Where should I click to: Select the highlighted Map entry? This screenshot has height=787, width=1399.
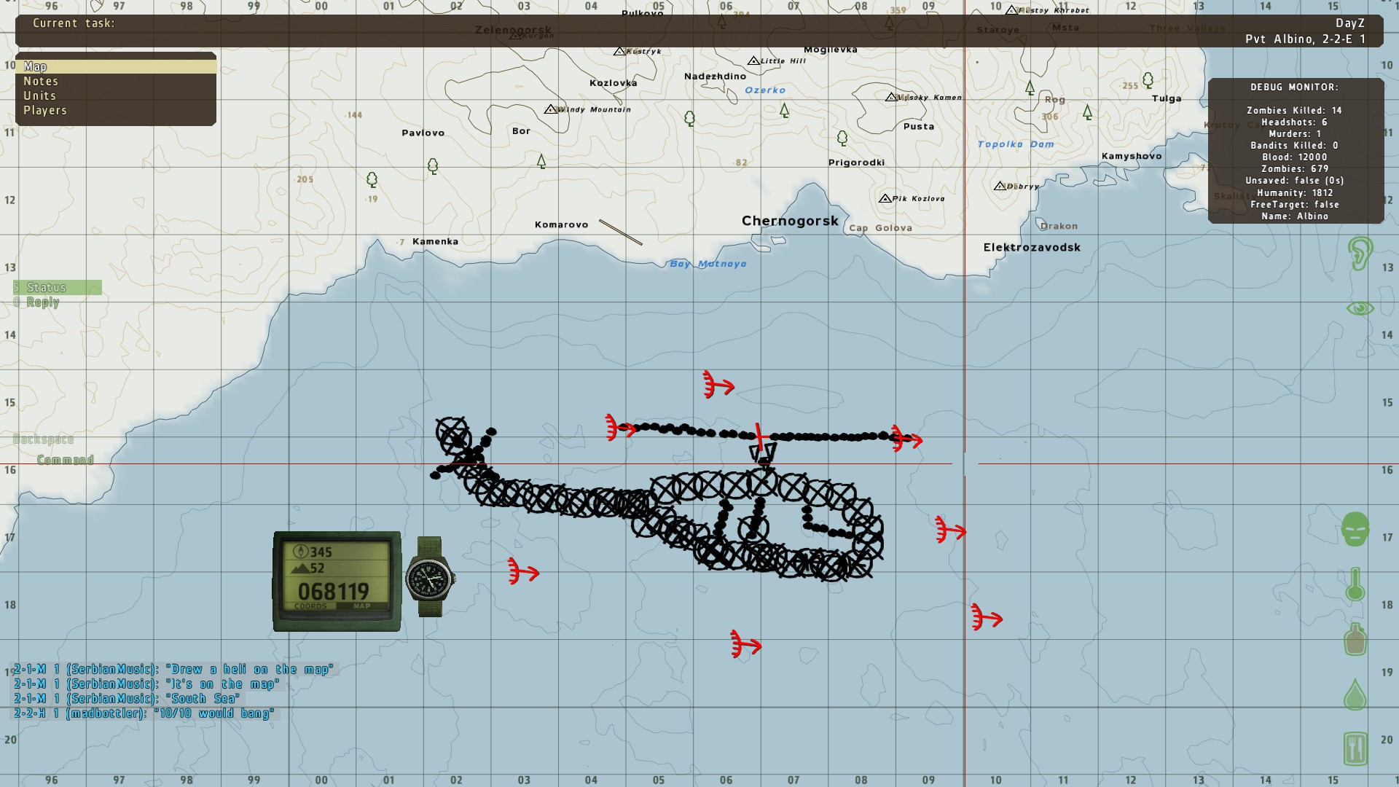(x=35, y=67)
